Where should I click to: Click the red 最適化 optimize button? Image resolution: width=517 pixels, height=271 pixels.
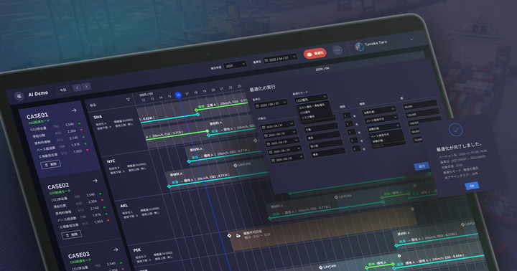tap(315, 53)
